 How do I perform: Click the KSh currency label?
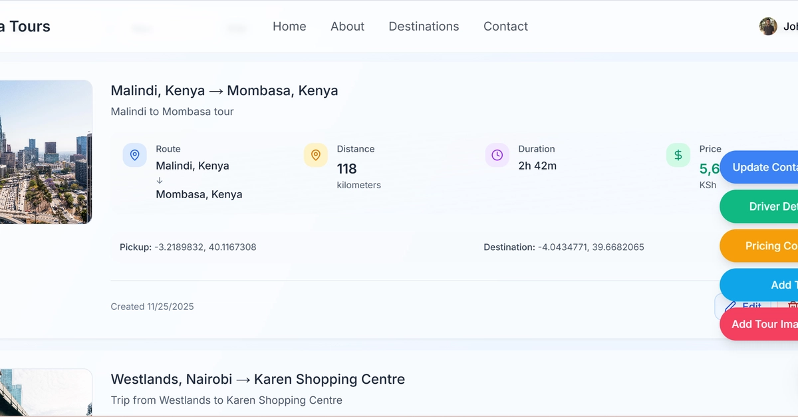(708, 186)
